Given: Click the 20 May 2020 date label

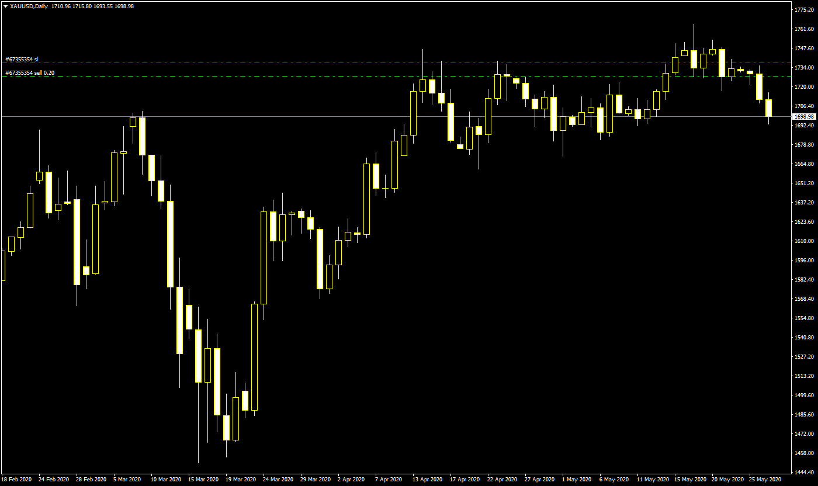Looking at the screenshot, I should (727, 480).
